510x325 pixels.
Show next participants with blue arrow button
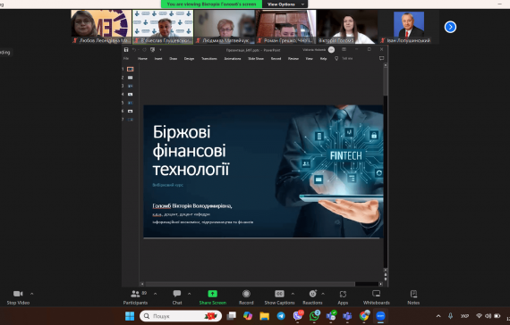[450, 27]
